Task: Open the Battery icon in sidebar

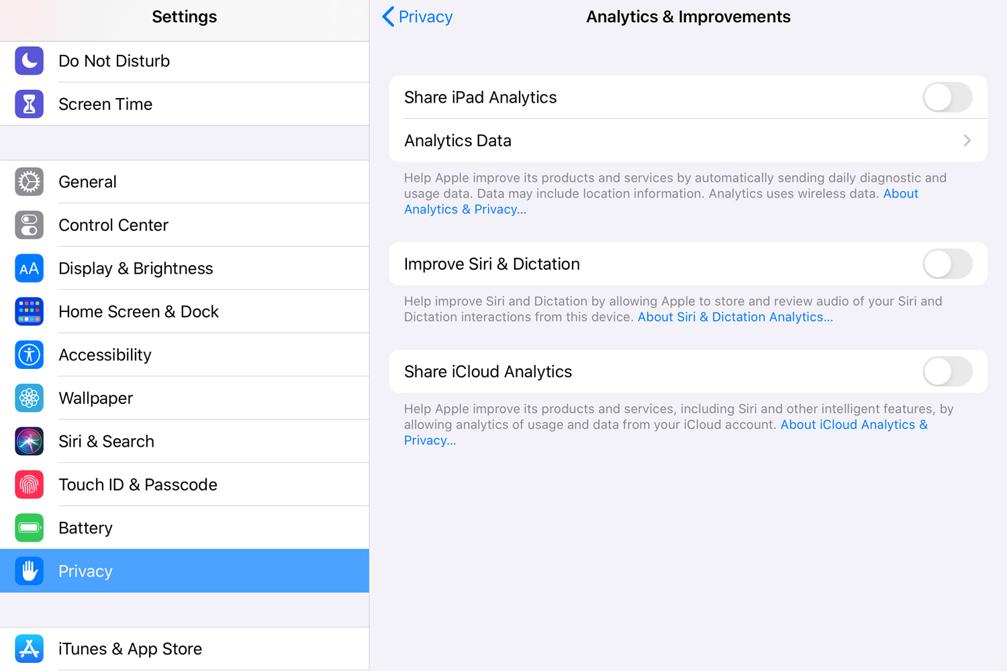Action: coord(30,528)
